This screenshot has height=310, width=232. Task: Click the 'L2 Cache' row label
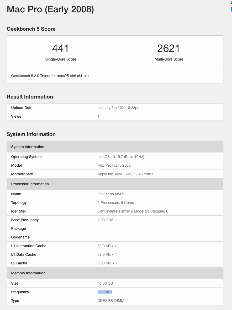tap(19, 263)
